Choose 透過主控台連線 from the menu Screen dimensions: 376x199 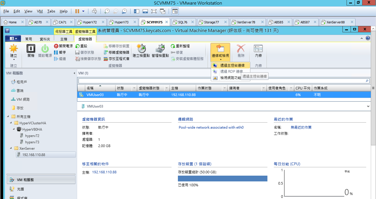(x=230, y=65)
